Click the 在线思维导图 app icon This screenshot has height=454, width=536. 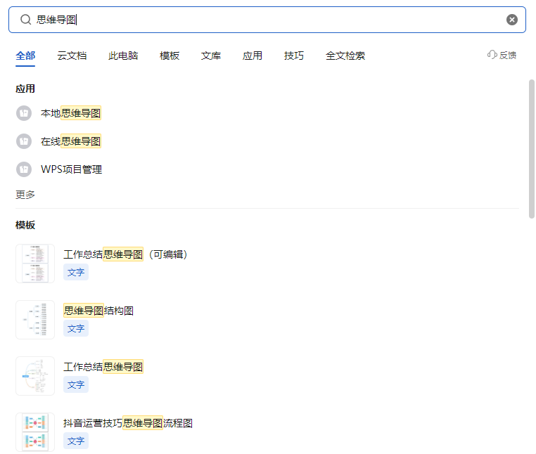pyautogui.click(x=24, y=141)
